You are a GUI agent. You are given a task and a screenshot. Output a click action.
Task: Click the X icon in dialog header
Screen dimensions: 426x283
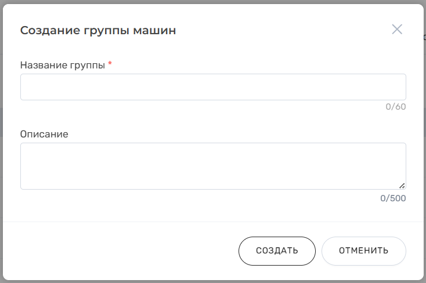pos(397,30)
